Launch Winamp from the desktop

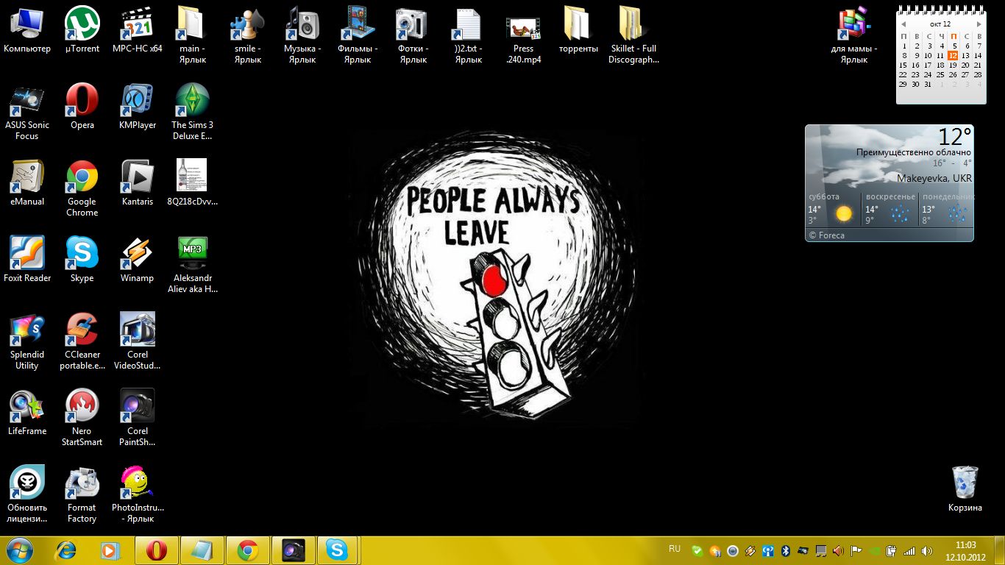point(138,260)
